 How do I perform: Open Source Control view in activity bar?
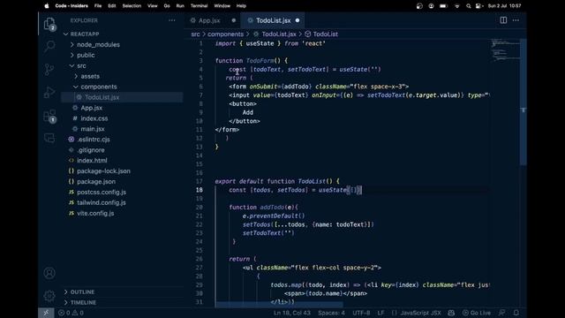(49, 69)
